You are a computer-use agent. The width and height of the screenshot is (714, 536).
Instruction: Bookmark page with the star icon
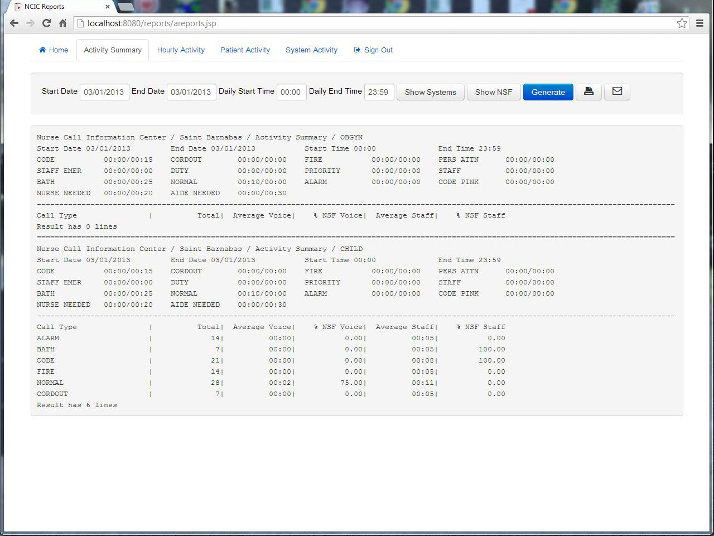pos(682,23)
